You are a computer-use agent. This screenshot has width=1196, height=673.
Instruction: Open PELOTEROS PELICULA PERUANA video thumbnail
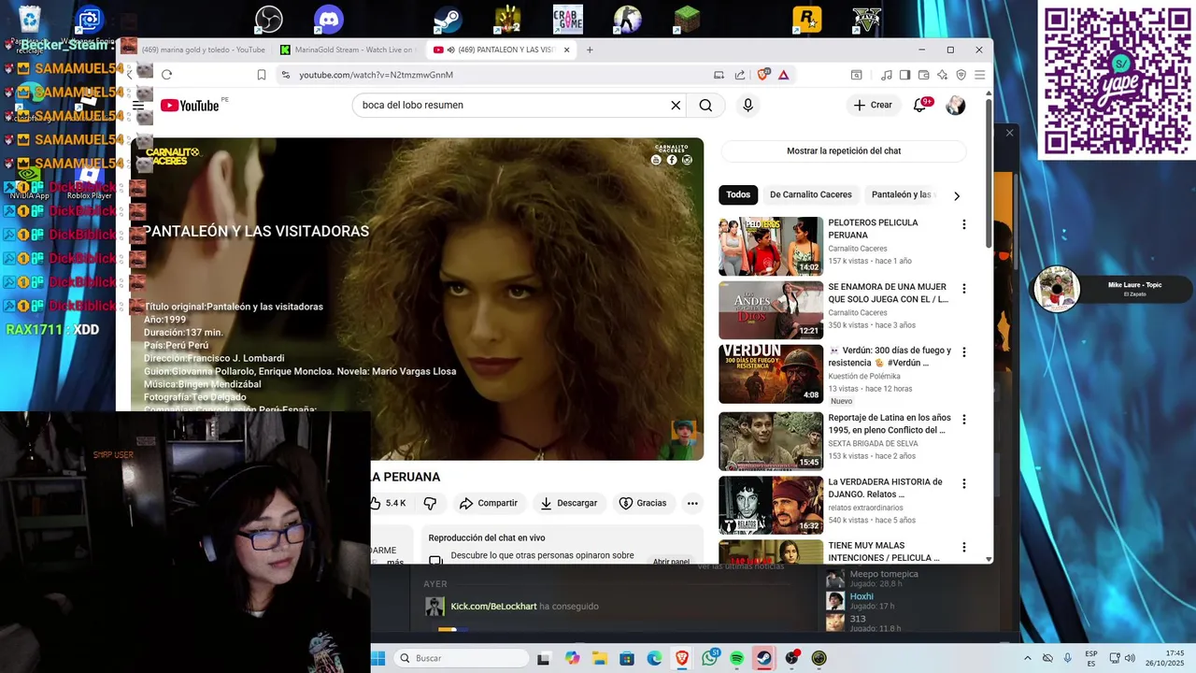[x=771, y=247]
